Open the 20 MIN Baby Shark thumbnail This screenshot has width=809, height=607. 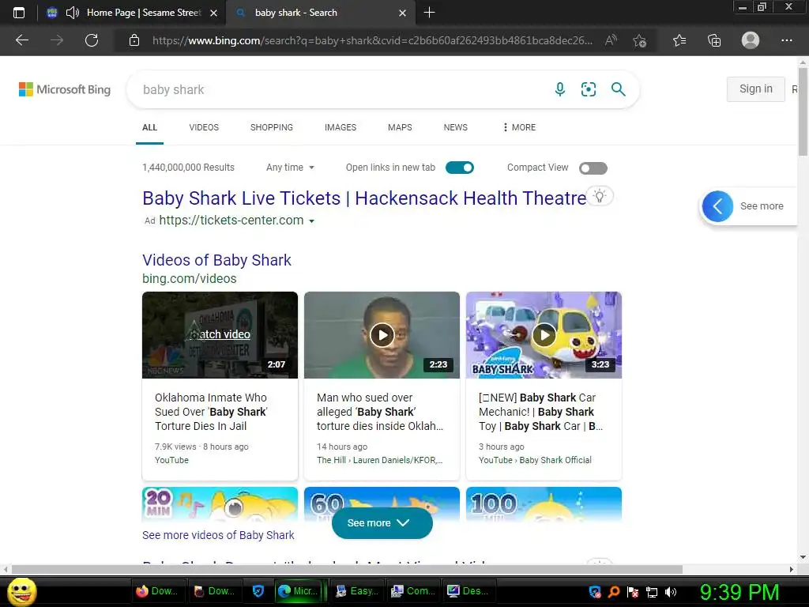(x=220, y=504)
